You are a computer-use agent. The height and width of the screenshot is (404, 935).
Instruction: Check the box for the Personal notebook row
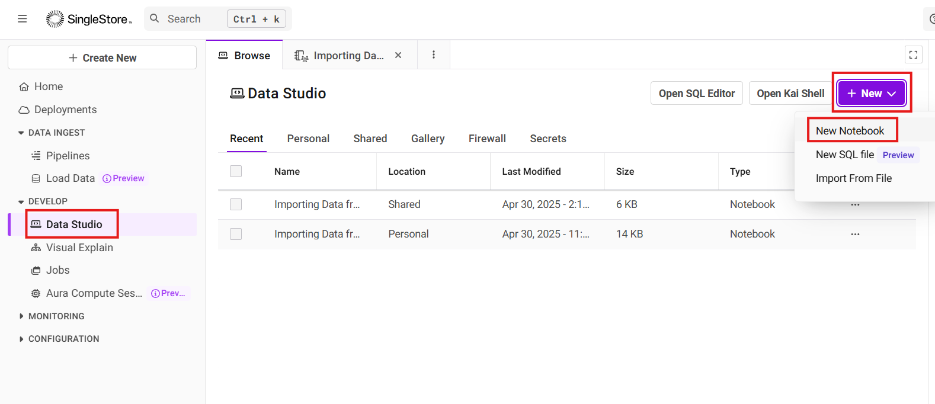[x=236, y=234]
